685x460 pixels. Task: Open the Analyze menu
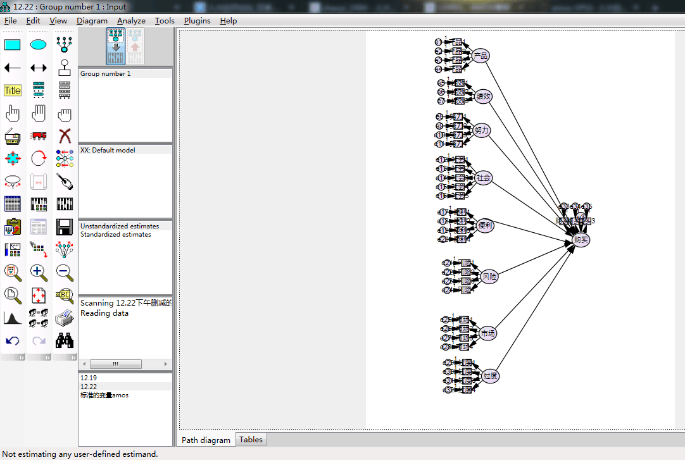tap(131, 20)
